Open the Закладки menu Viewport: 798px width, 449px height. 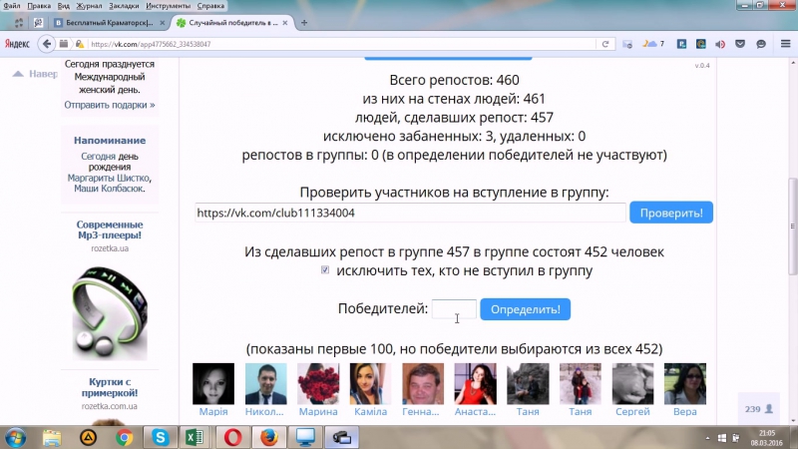(124, 6)
